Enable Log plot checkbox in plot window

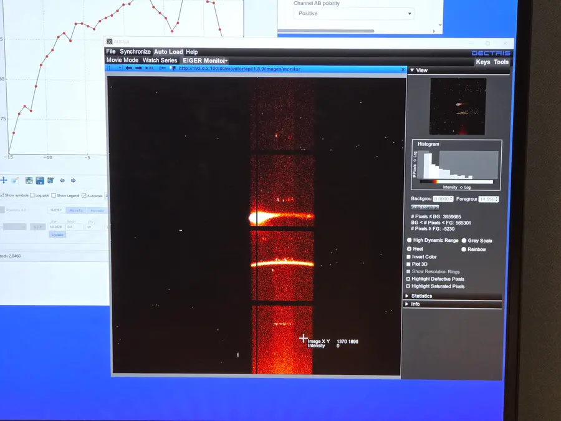32,195
